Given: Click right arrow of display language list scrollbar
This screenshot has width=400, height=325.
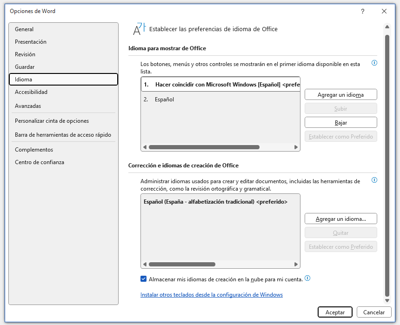Looking at the screenshot, I should (296, 147).
